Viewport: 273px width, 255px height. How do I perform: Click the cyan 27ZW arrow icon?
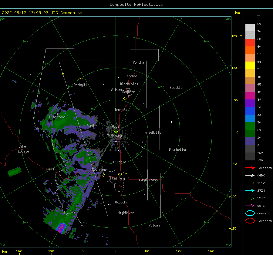[250, 191]
